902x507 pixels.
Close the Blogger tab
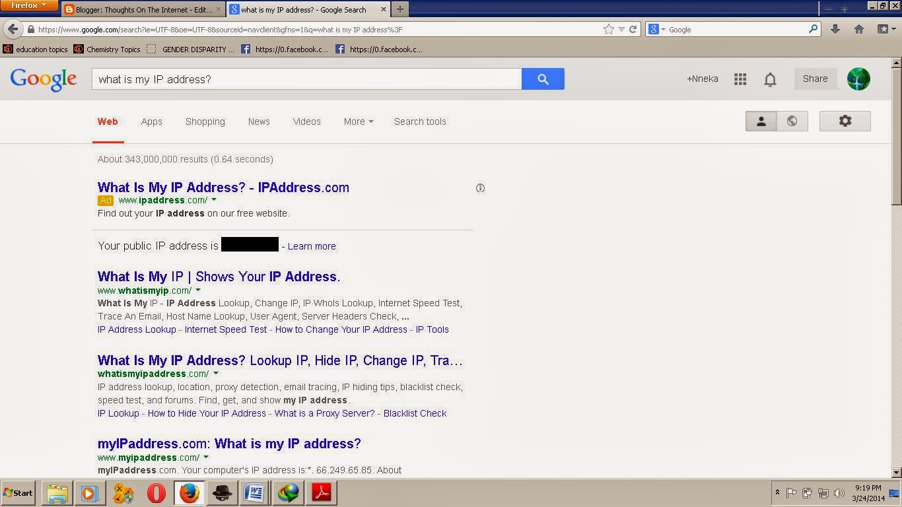(x=219, y=10)
